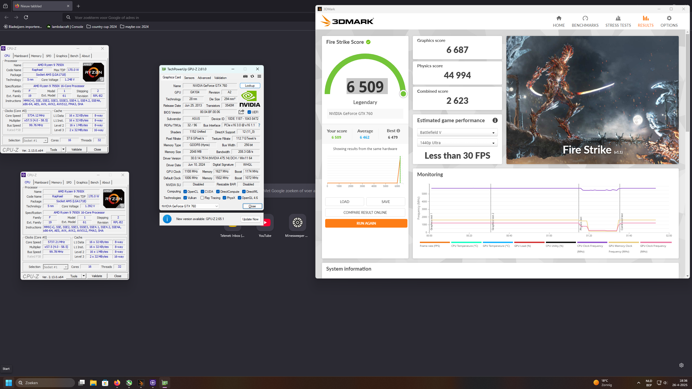Click info icon beside Best score
This screenshot has height=389, width=692.
pyautogui.click(x=398, y=131)
